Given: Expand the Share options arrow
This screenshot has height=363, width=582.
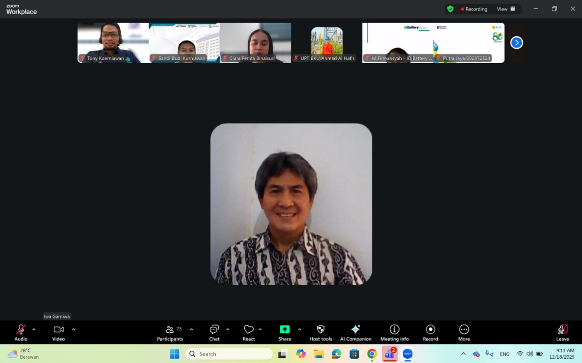Looking at the screenshot, I should tap(300, 330).
